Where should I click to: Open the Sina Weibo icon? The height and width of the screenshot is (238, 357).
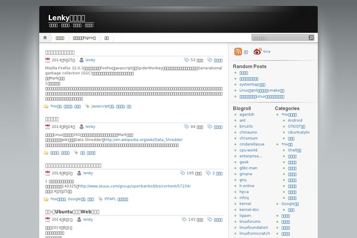pyautogui.click(x=258, y=52)
